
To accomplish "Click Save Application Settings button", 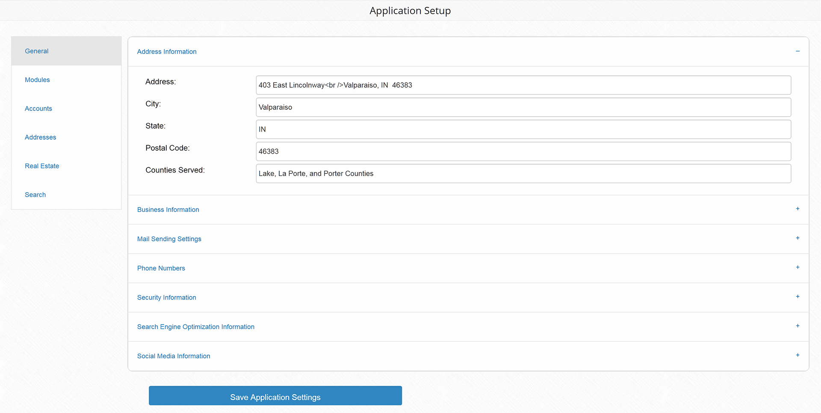I will point(275,396).
